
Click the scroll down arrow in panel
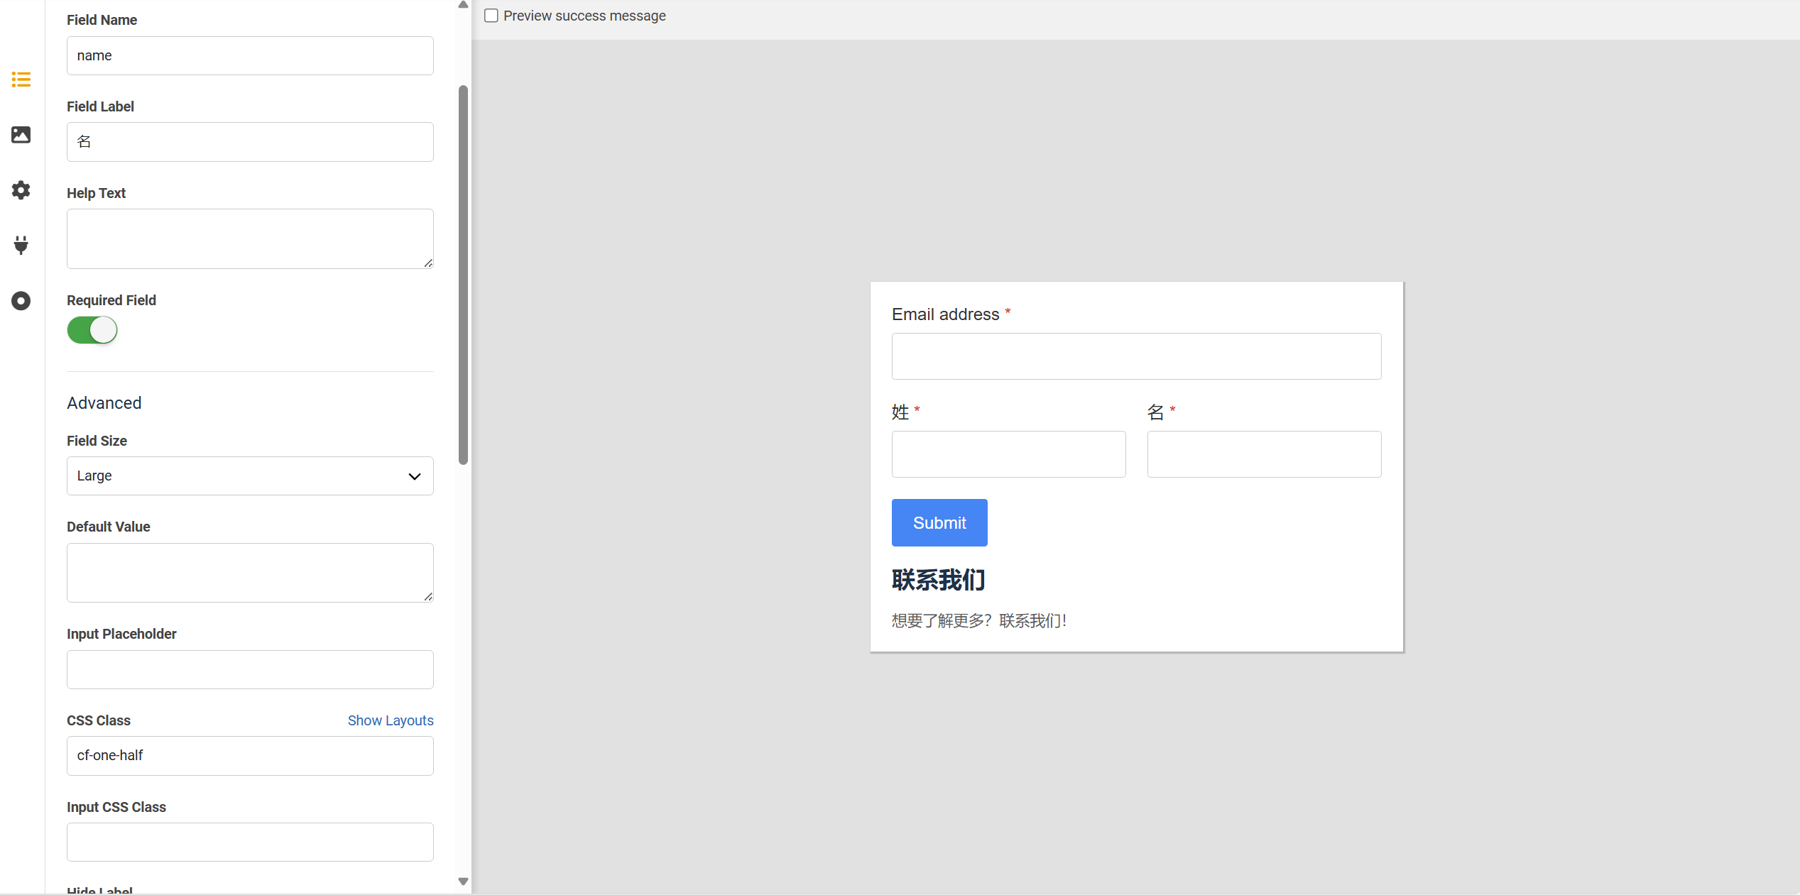coord(463,882)
